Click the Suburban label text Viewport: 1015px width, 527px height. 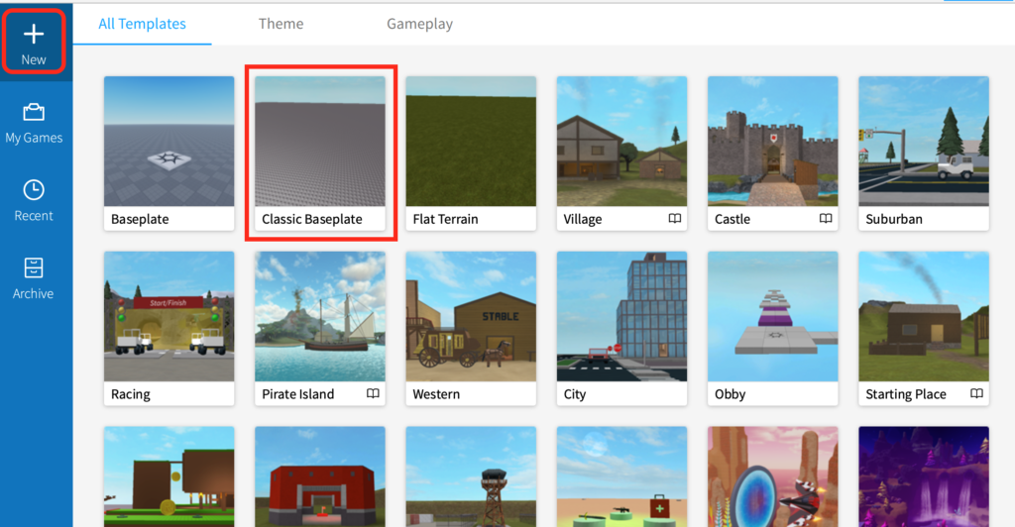pyautogui.click(x=894, y=219)
